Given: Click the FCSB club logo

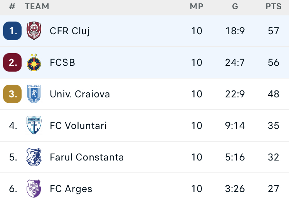Looking at the screenshot, I should tap(34, 62).
